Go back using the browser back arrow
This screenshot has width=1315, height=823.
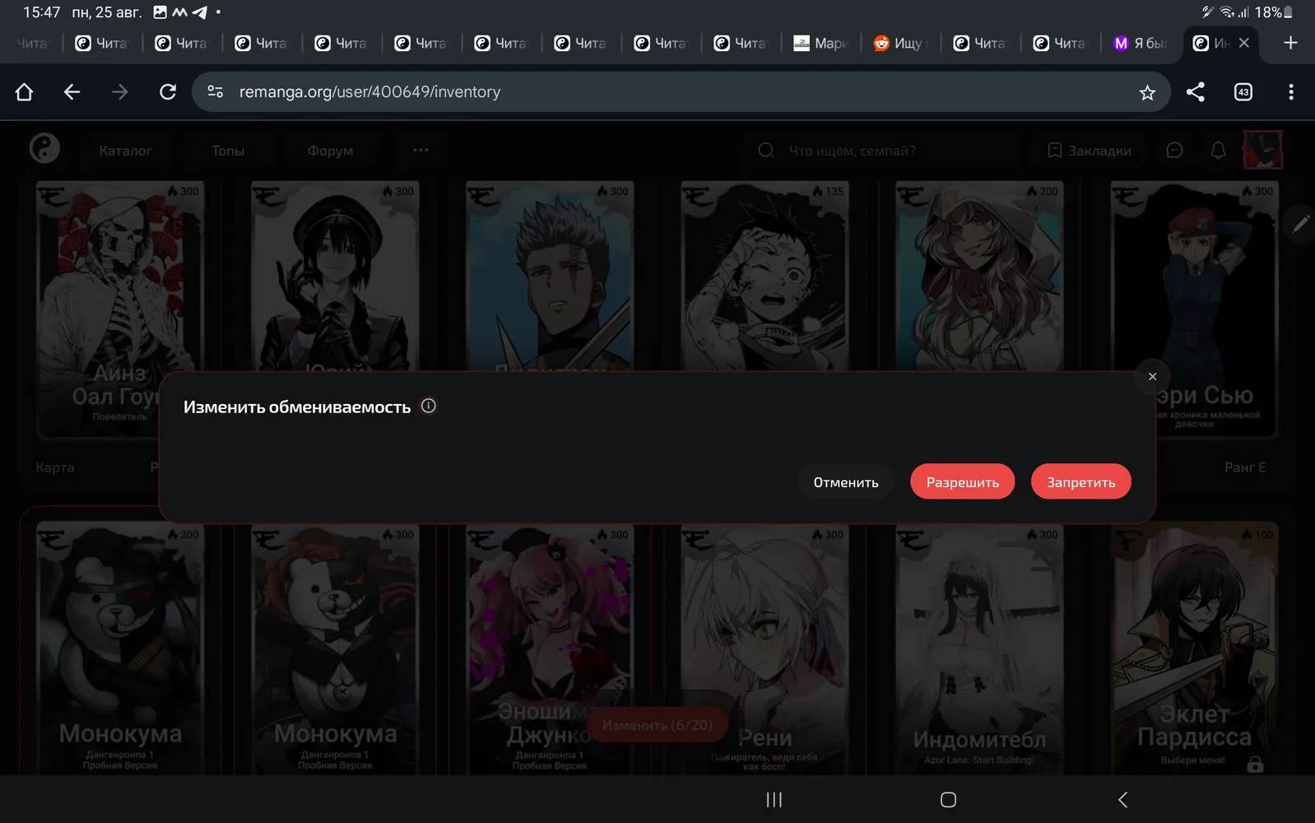point(72,92)
